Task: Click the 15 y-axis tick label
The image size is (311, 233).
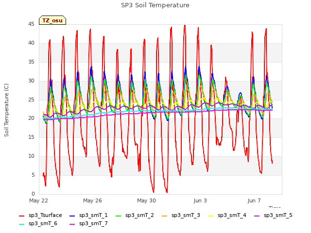Action: 31,137
